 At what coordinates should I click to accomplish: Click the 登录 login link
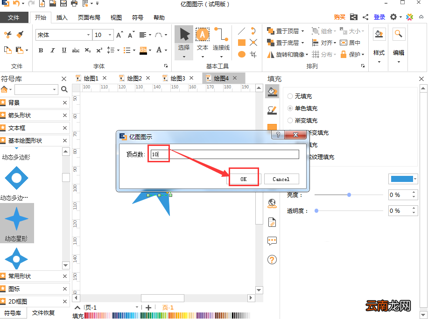(379, 17)
